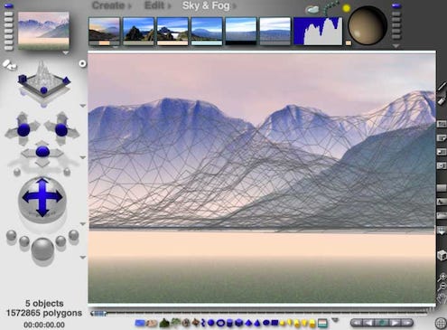Select the blue torus primitive in the bottom toolbar

coord(220,323)
